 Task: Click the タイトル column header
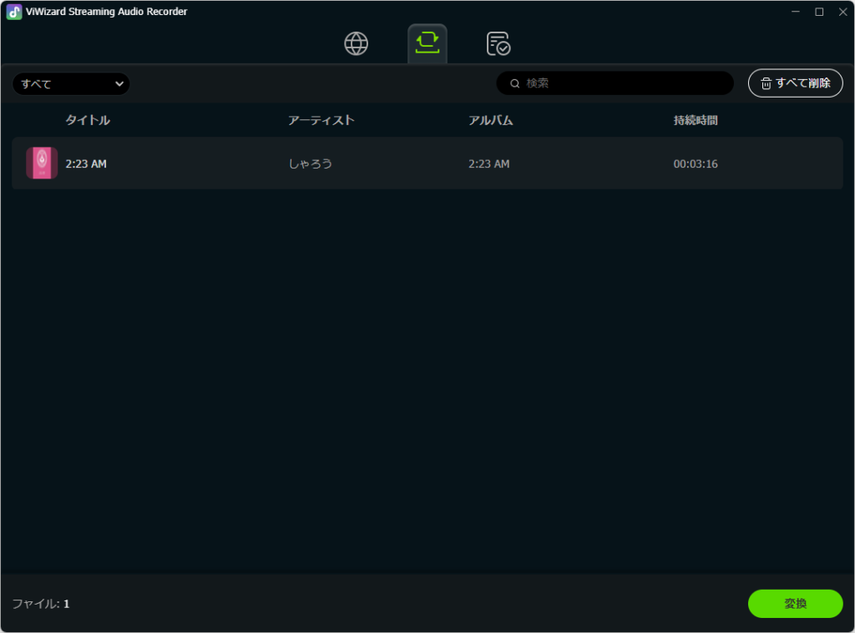[x=88, y=120]
